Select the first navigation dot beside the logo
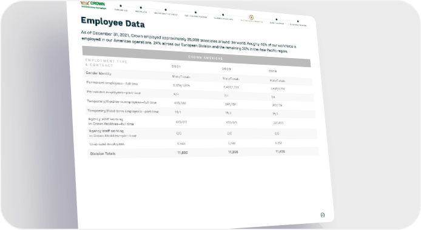 point(121,5)
